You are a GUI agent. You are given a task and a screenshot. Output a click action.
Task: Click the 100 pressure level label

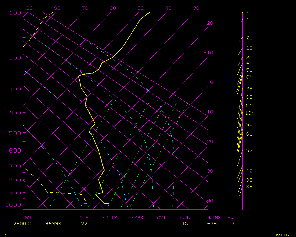point(15,12)
